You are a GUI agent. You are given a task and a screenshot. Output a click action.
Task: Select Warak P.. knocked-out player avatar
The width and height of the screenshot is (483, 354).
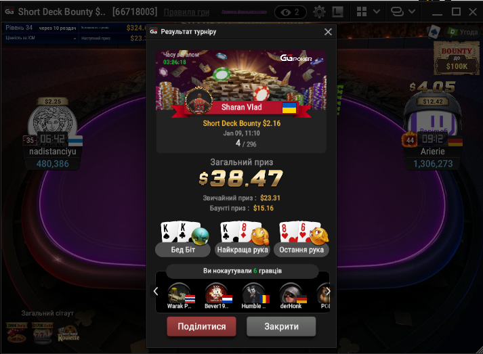point(180,294)
